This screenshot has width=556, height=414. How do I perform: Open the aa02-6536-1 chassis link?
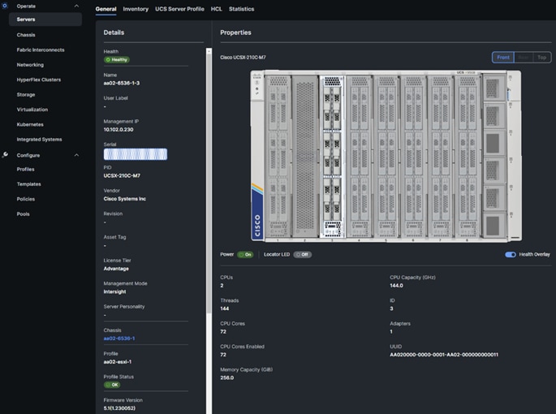119,338
